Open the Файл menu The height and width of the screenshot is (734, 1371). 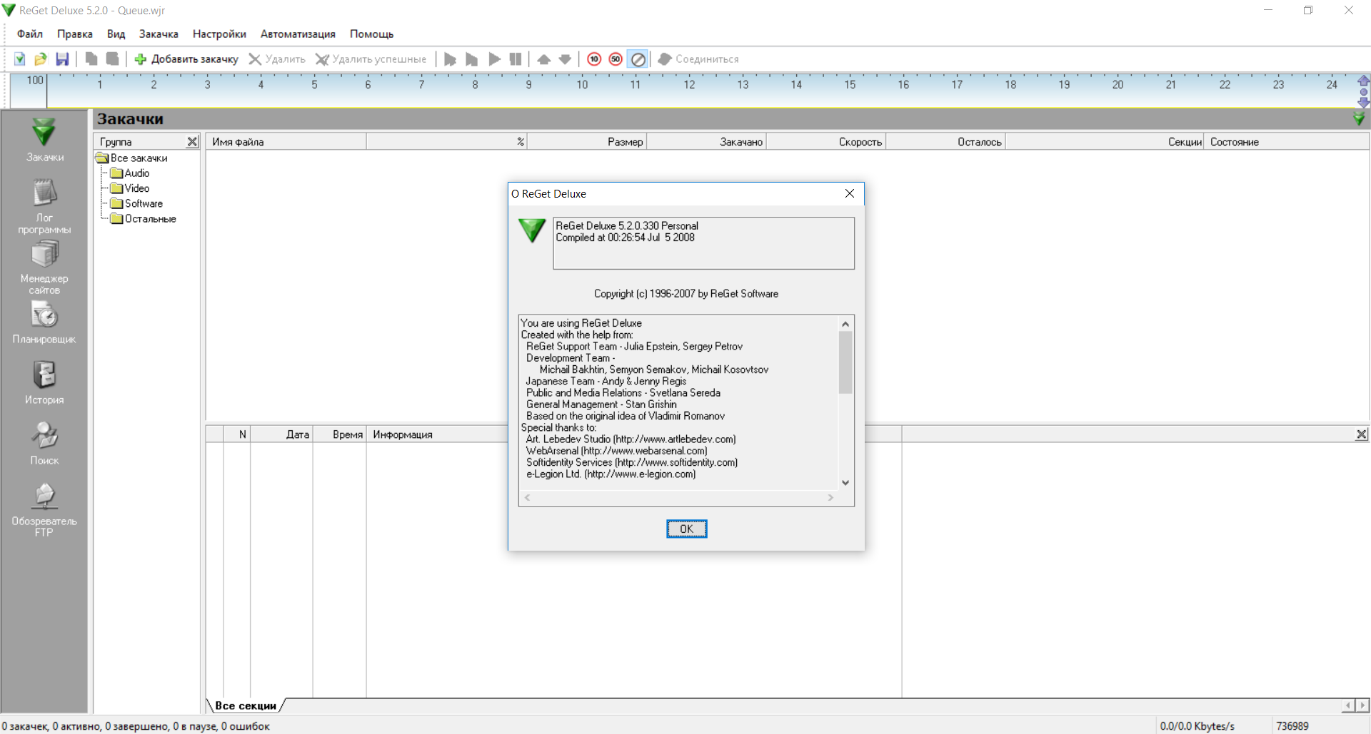[30, 34]
